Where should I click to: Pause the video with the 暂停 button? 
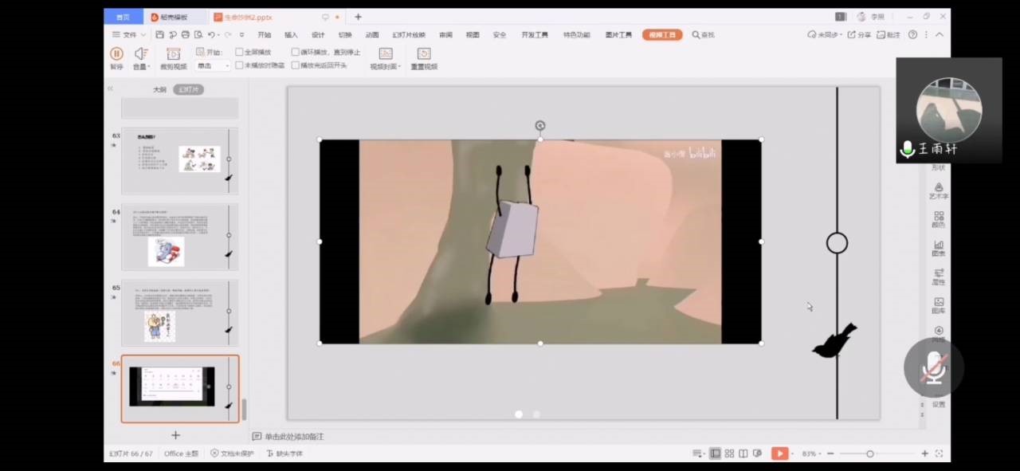coord(116,57)
